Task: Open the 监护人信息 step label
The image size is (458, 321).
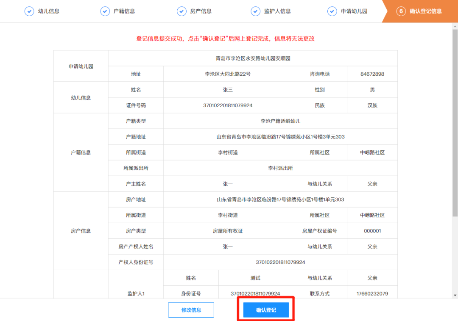Action: (x=277, y=11)
